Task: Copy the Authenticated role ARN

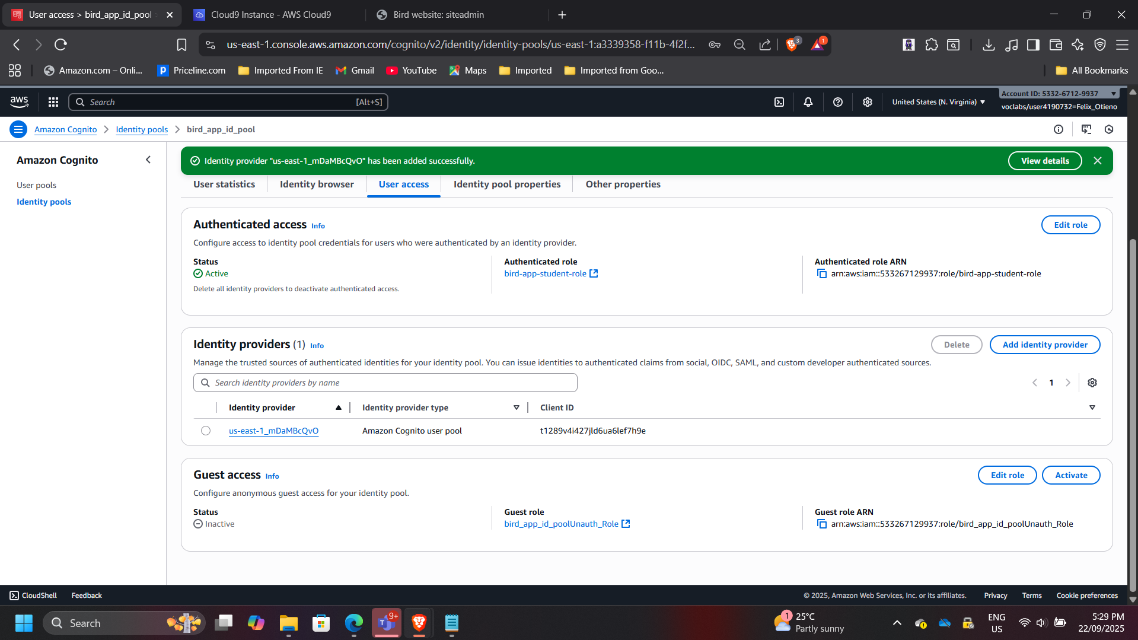Action: coord(821,273)
